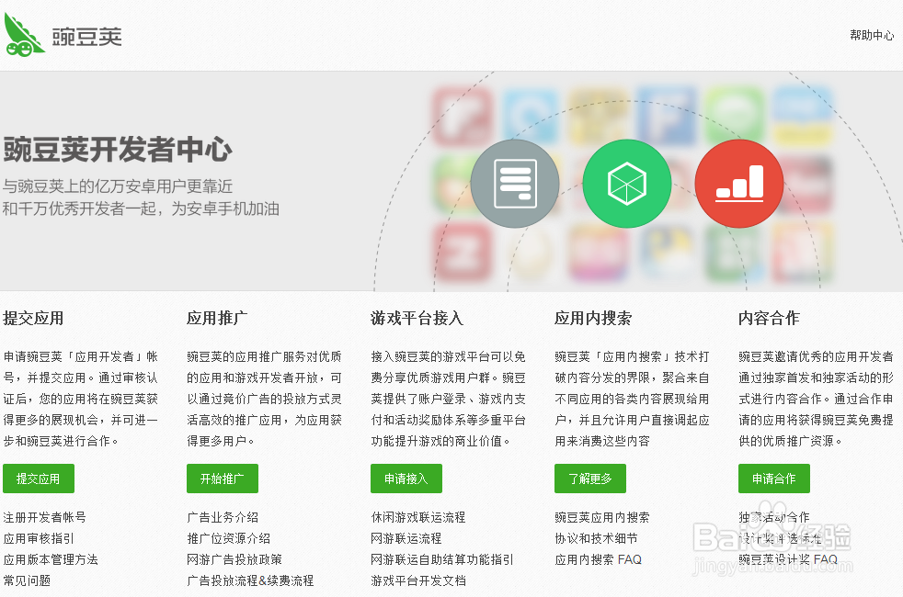Select the 应用内搜索 section heading
This screenshot has height=597, width=903.
point(593,318)
